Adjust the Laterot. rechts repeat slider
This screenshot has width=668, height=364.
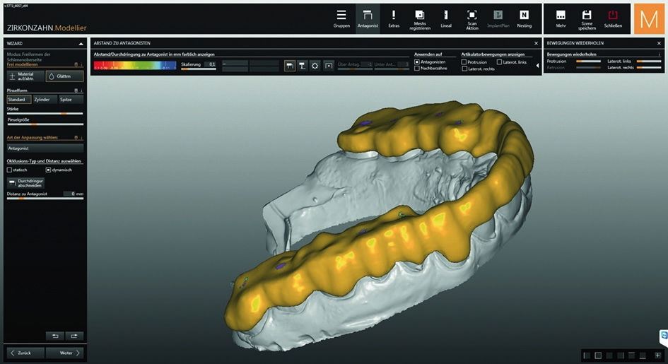click(648, 68)
